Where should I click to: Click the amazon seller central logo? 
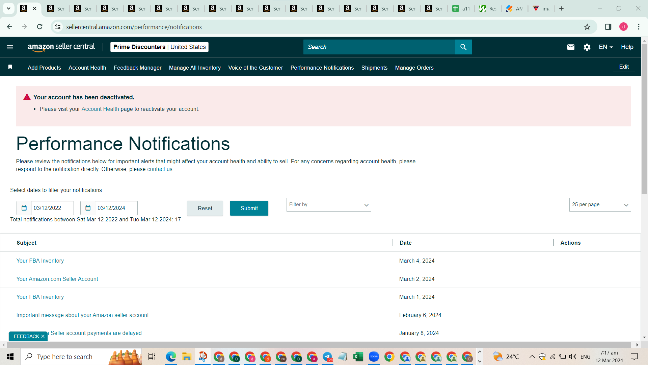[x=61, y=47]
